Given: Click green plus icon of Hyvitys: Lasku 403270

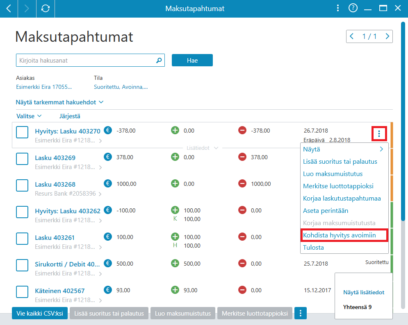Looking at the screenshot, I should [175, 130].
